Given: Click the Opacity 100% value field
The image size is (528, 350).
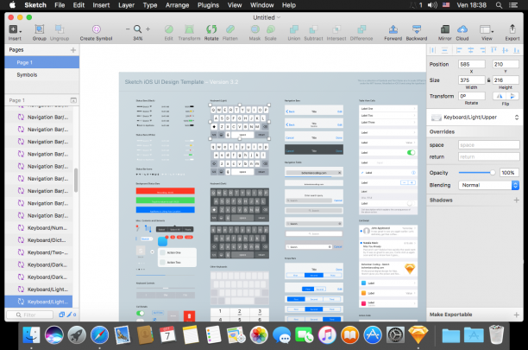Looking at the screenshot, I should 509,173.
